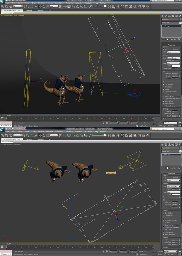Click the Exclude button in lower window

(x=176, y=177)
